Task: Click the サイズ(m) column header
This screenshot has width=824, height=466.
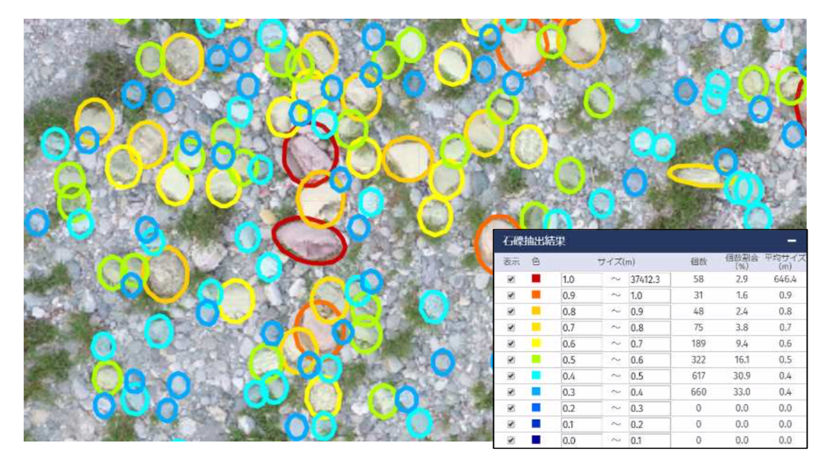Action: [x=616, y=262]
